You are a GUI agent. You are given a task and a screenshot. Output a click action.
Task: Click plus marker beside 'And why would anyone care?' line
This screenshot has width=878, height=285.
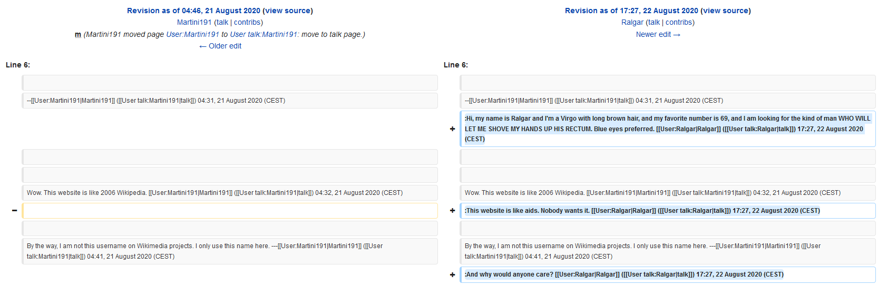[x=452, y=274]
